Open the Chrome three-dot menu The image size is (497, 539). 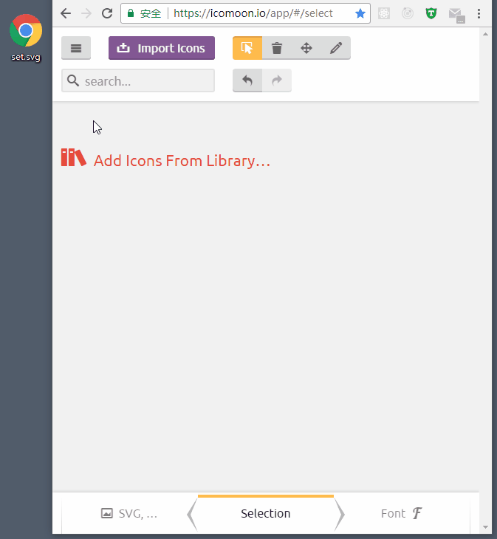[479, 13]
